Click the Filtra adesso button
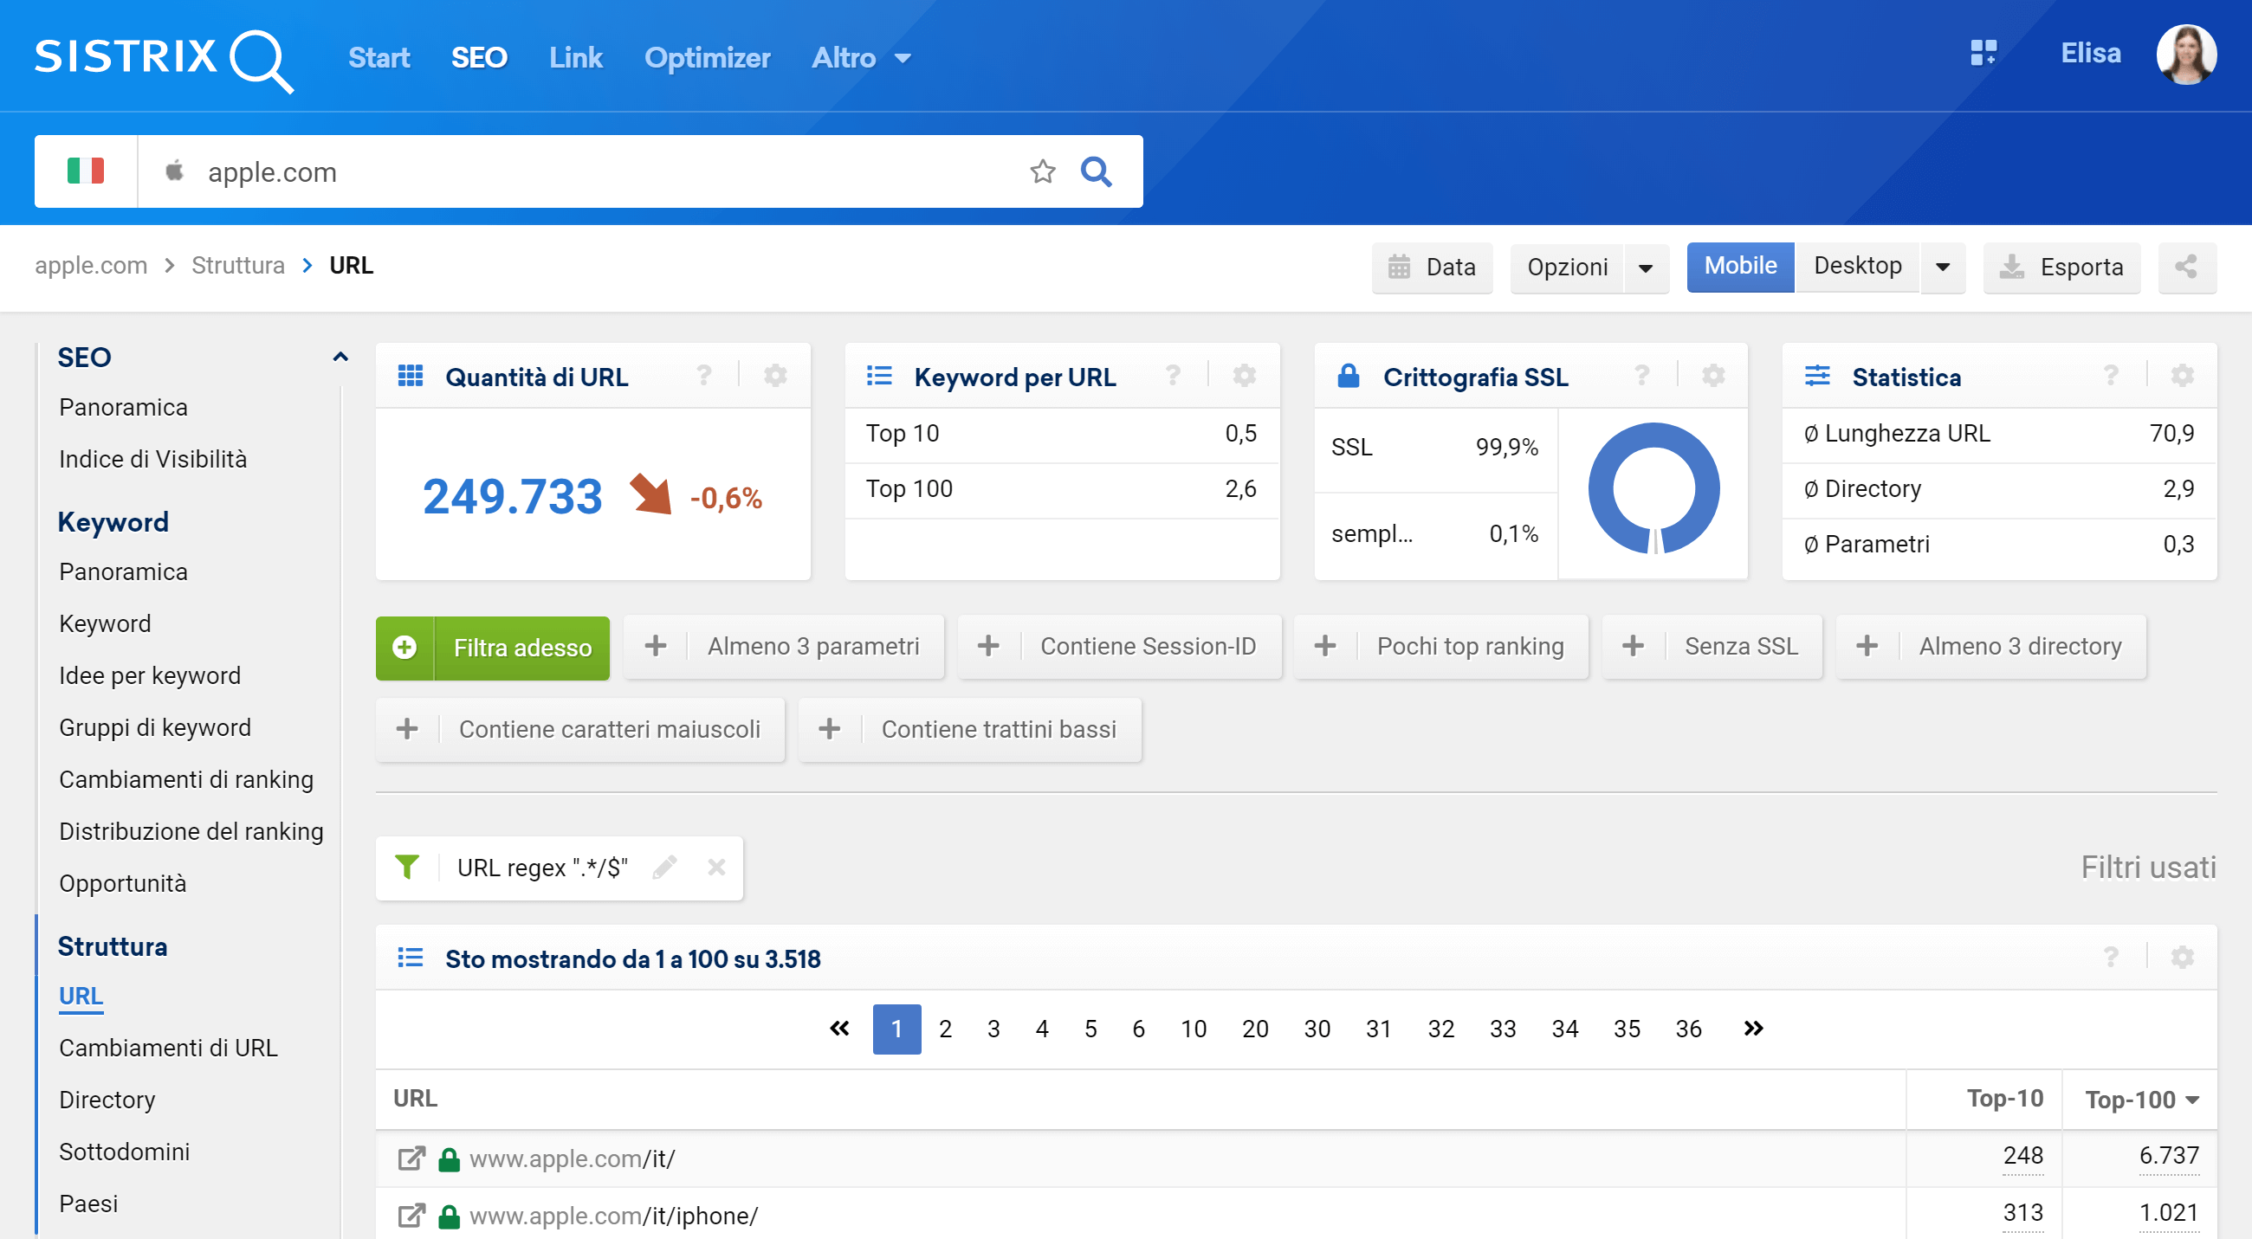 pos(493,648)
